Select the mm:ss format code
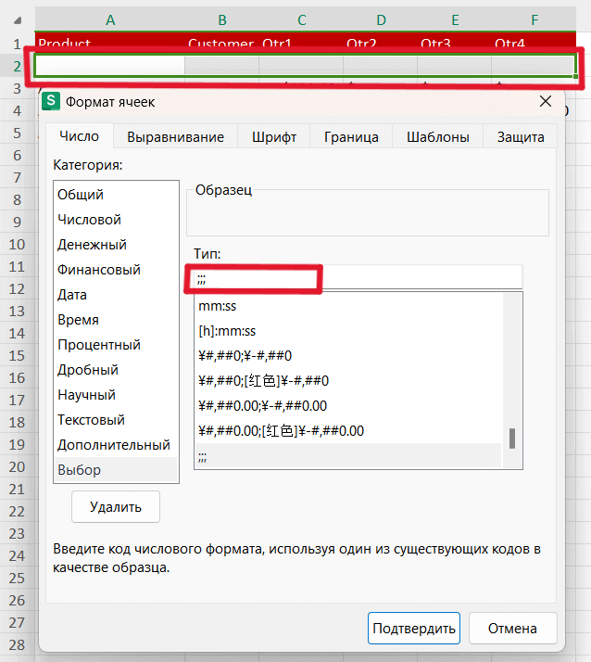 (x=348, y=306)
